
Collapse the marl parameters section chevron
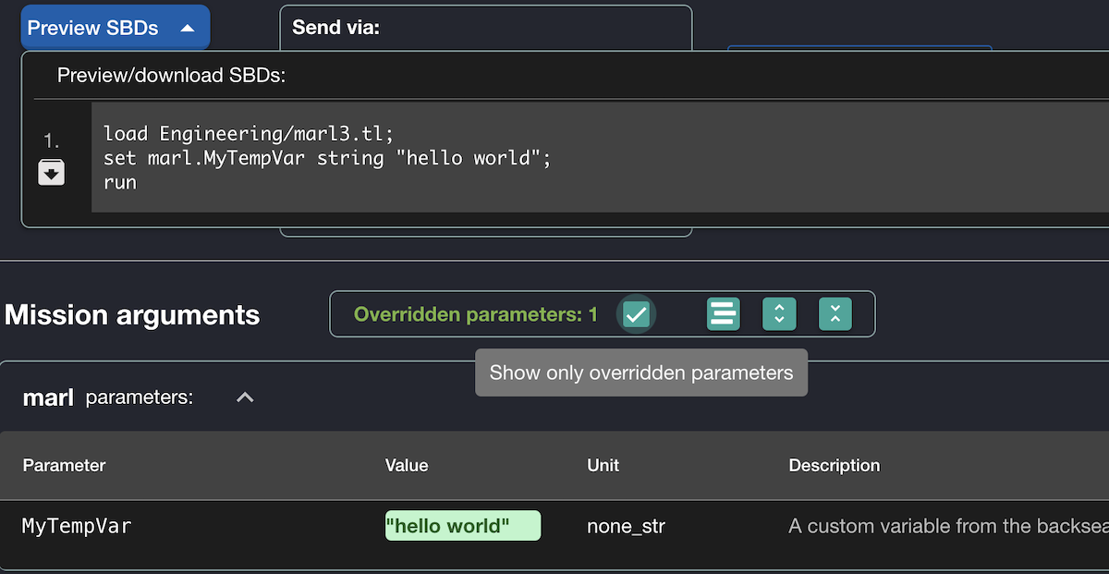[245, 397]
